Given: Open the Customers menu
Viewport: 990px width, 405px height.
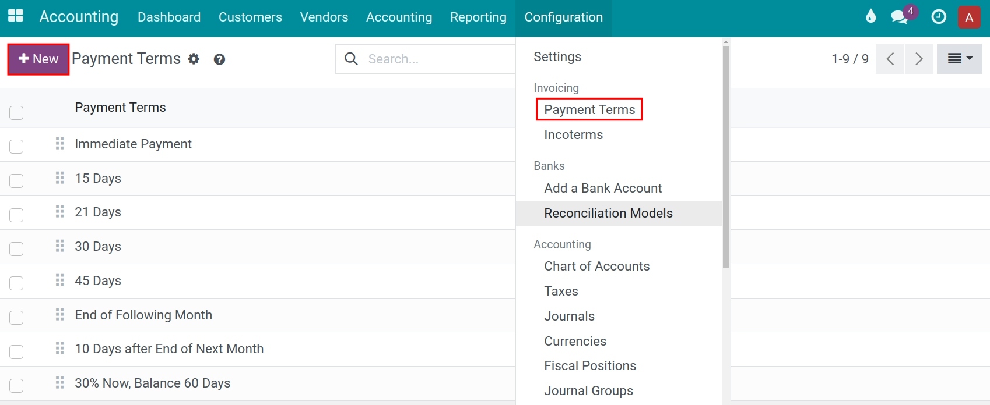Looking at the screenshot, I should 250,17.
